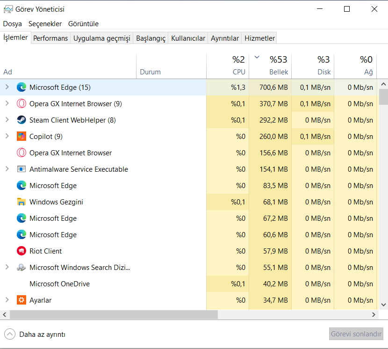
Task: Click the Opera GX Internet Browser (9) icon
Action: coord(22,103)
